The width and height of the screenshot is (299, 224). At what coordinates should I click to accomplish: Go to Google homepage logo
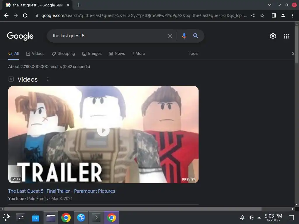[20, 36]
